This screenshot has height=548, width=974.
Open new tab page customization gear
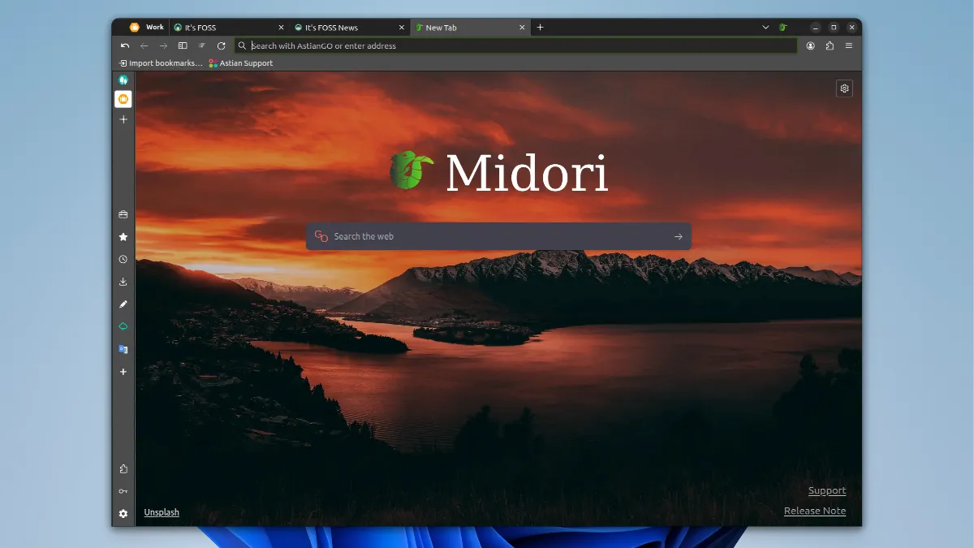(x=844, y=88)
